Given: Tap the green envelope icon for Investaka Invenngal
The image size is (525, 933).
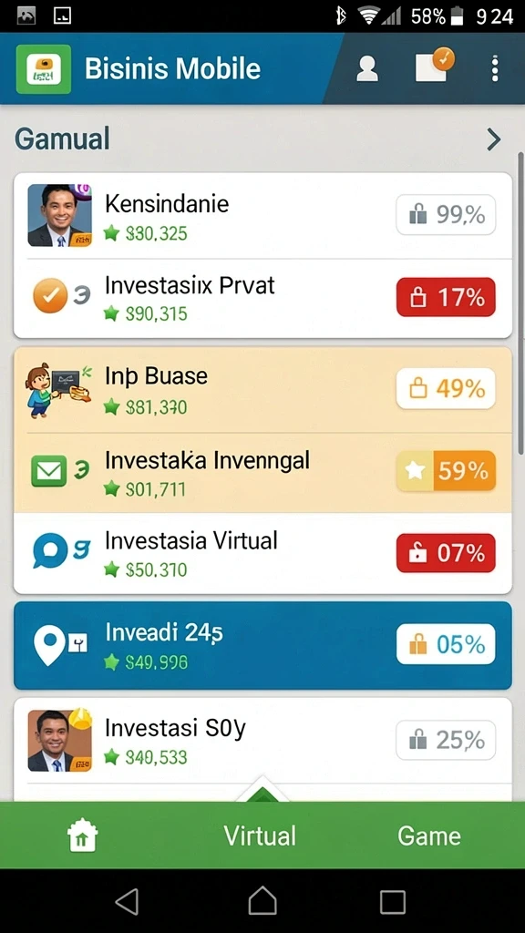Looking at the screenshot, I should click(x=48, y=471).
